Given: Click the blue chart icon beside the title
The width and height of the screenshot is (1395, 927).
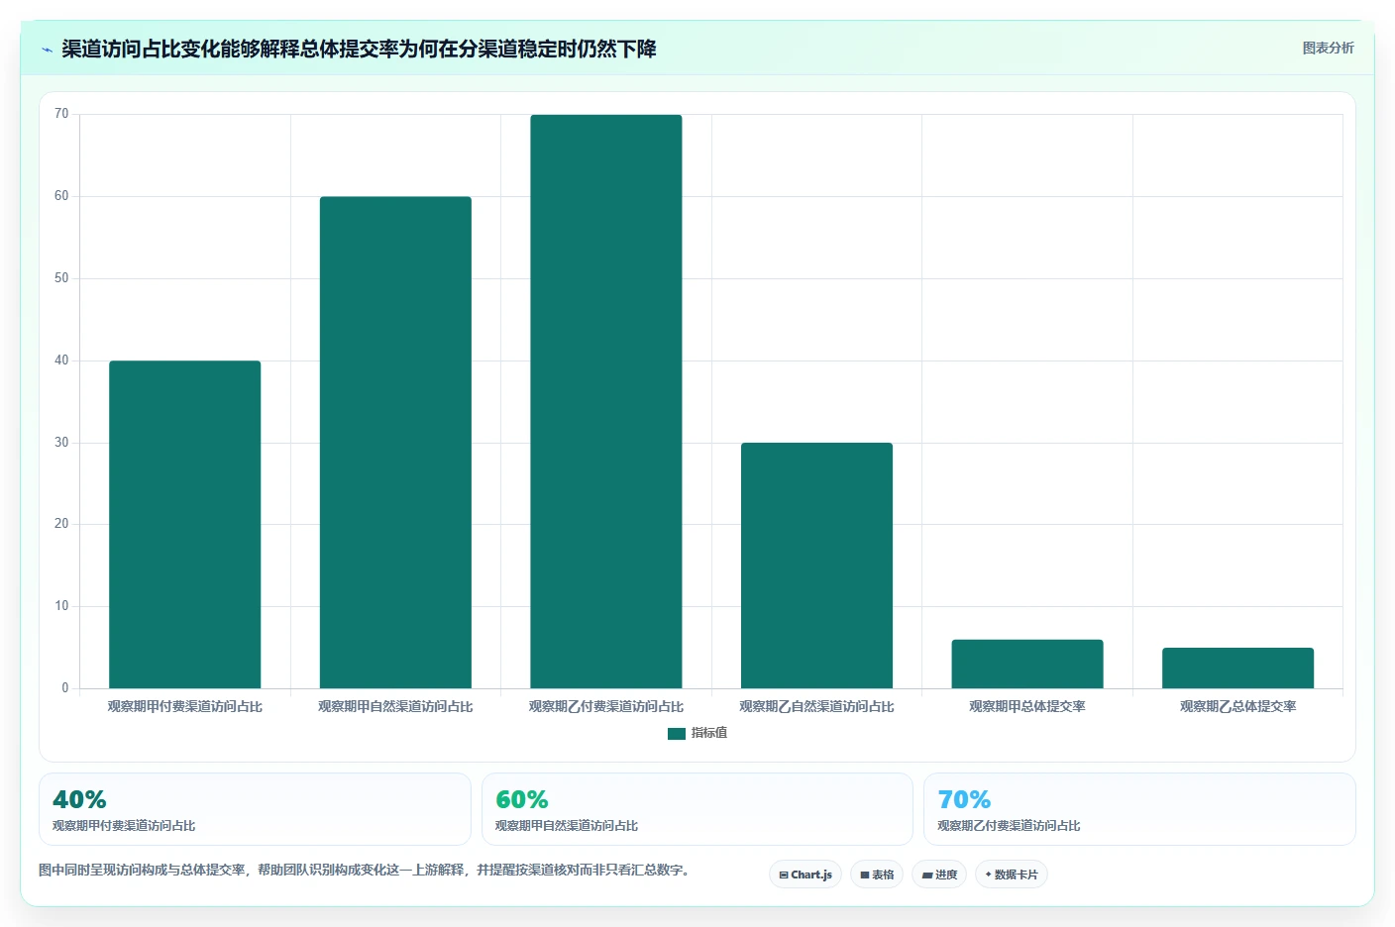Looking at the screenshot, I should click(47, 50).
